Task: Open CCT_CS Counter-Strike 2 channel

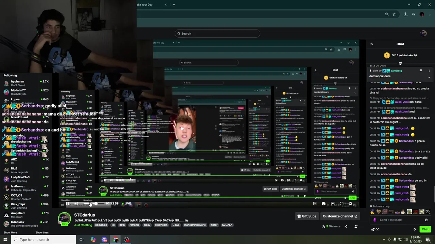Action: click(26, 197)
